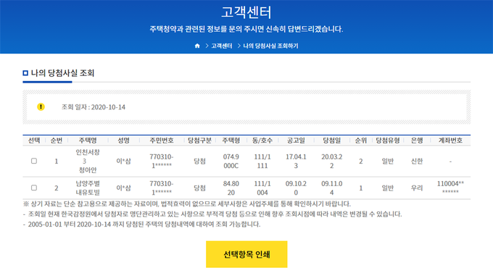Open 나의 당첨사실 조회하기 breadcrumb link
Screen dimensions: 493x273
coord(270,46)
